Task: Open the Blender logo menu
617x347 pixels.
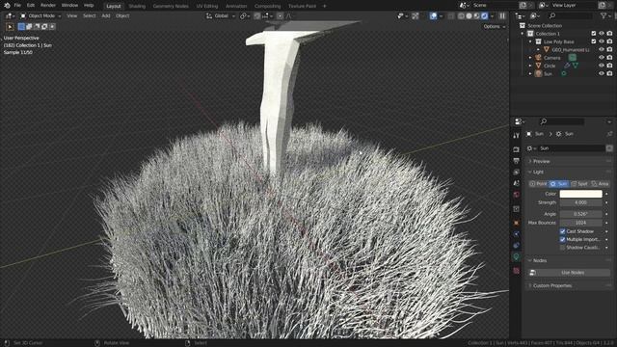Action: point(7,6)
